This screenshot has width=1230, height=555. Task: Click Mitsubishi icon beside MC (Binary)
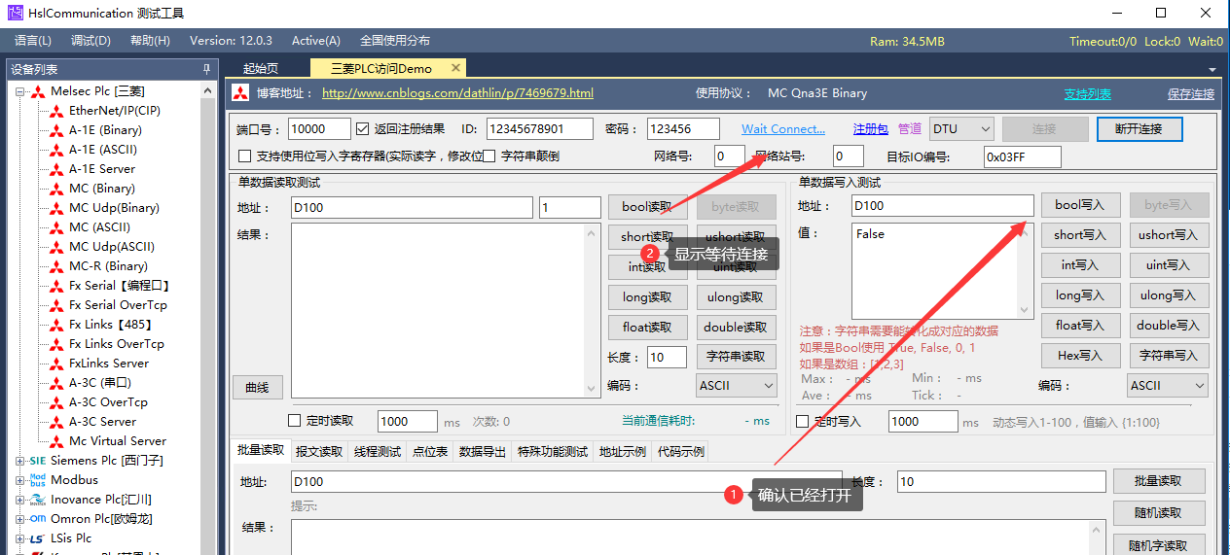56,189
